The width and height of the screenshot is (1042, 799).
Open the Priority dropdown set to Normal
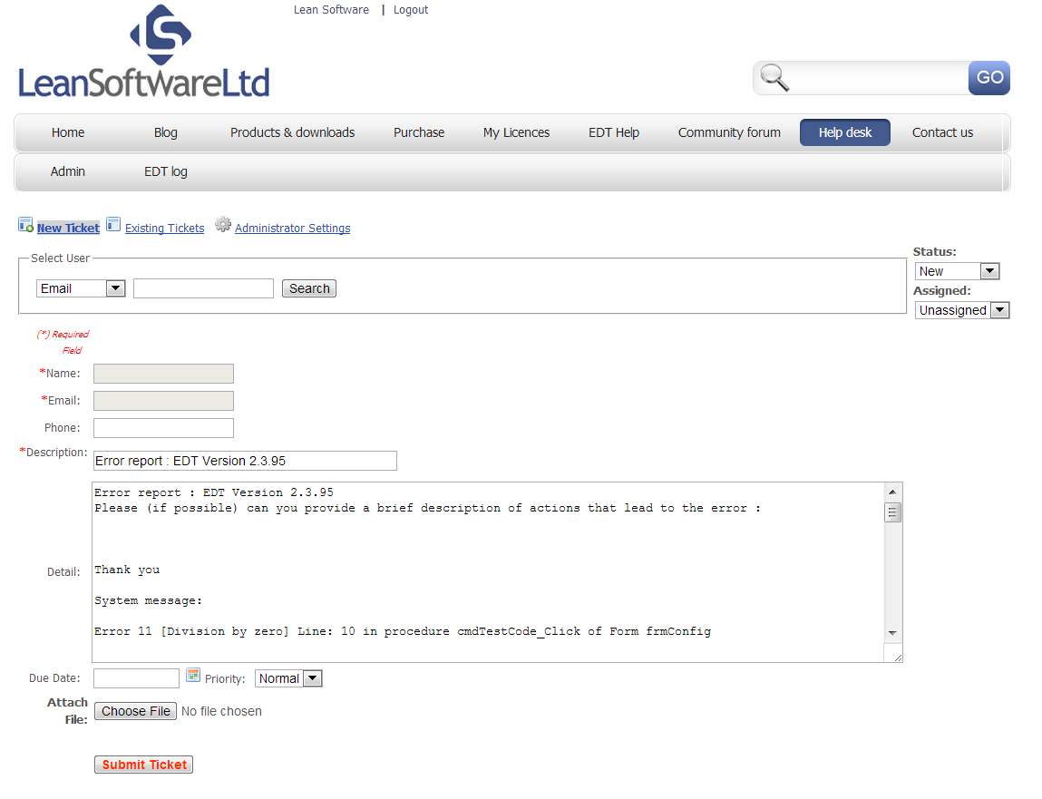[x=288, y=678]
